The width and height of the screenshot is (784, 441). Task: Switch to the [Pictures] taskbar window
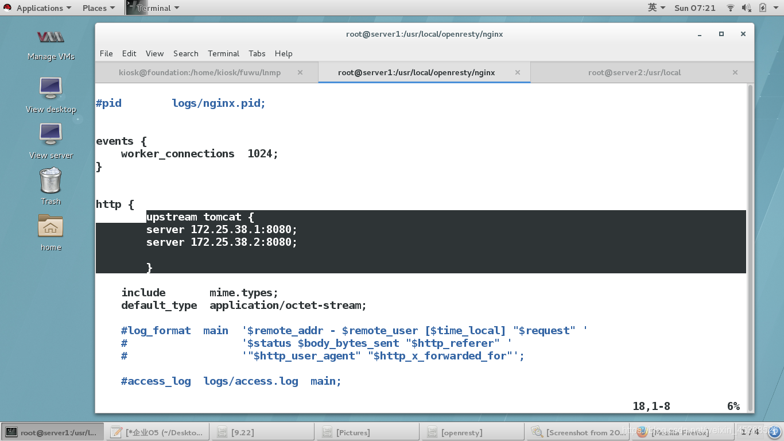pyautogui.click(x=367, y=432)
